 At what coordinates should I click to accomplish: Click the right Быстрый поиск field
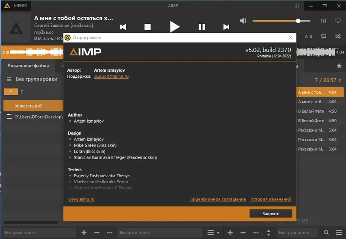pyautogui.click(x=297, y=233)
